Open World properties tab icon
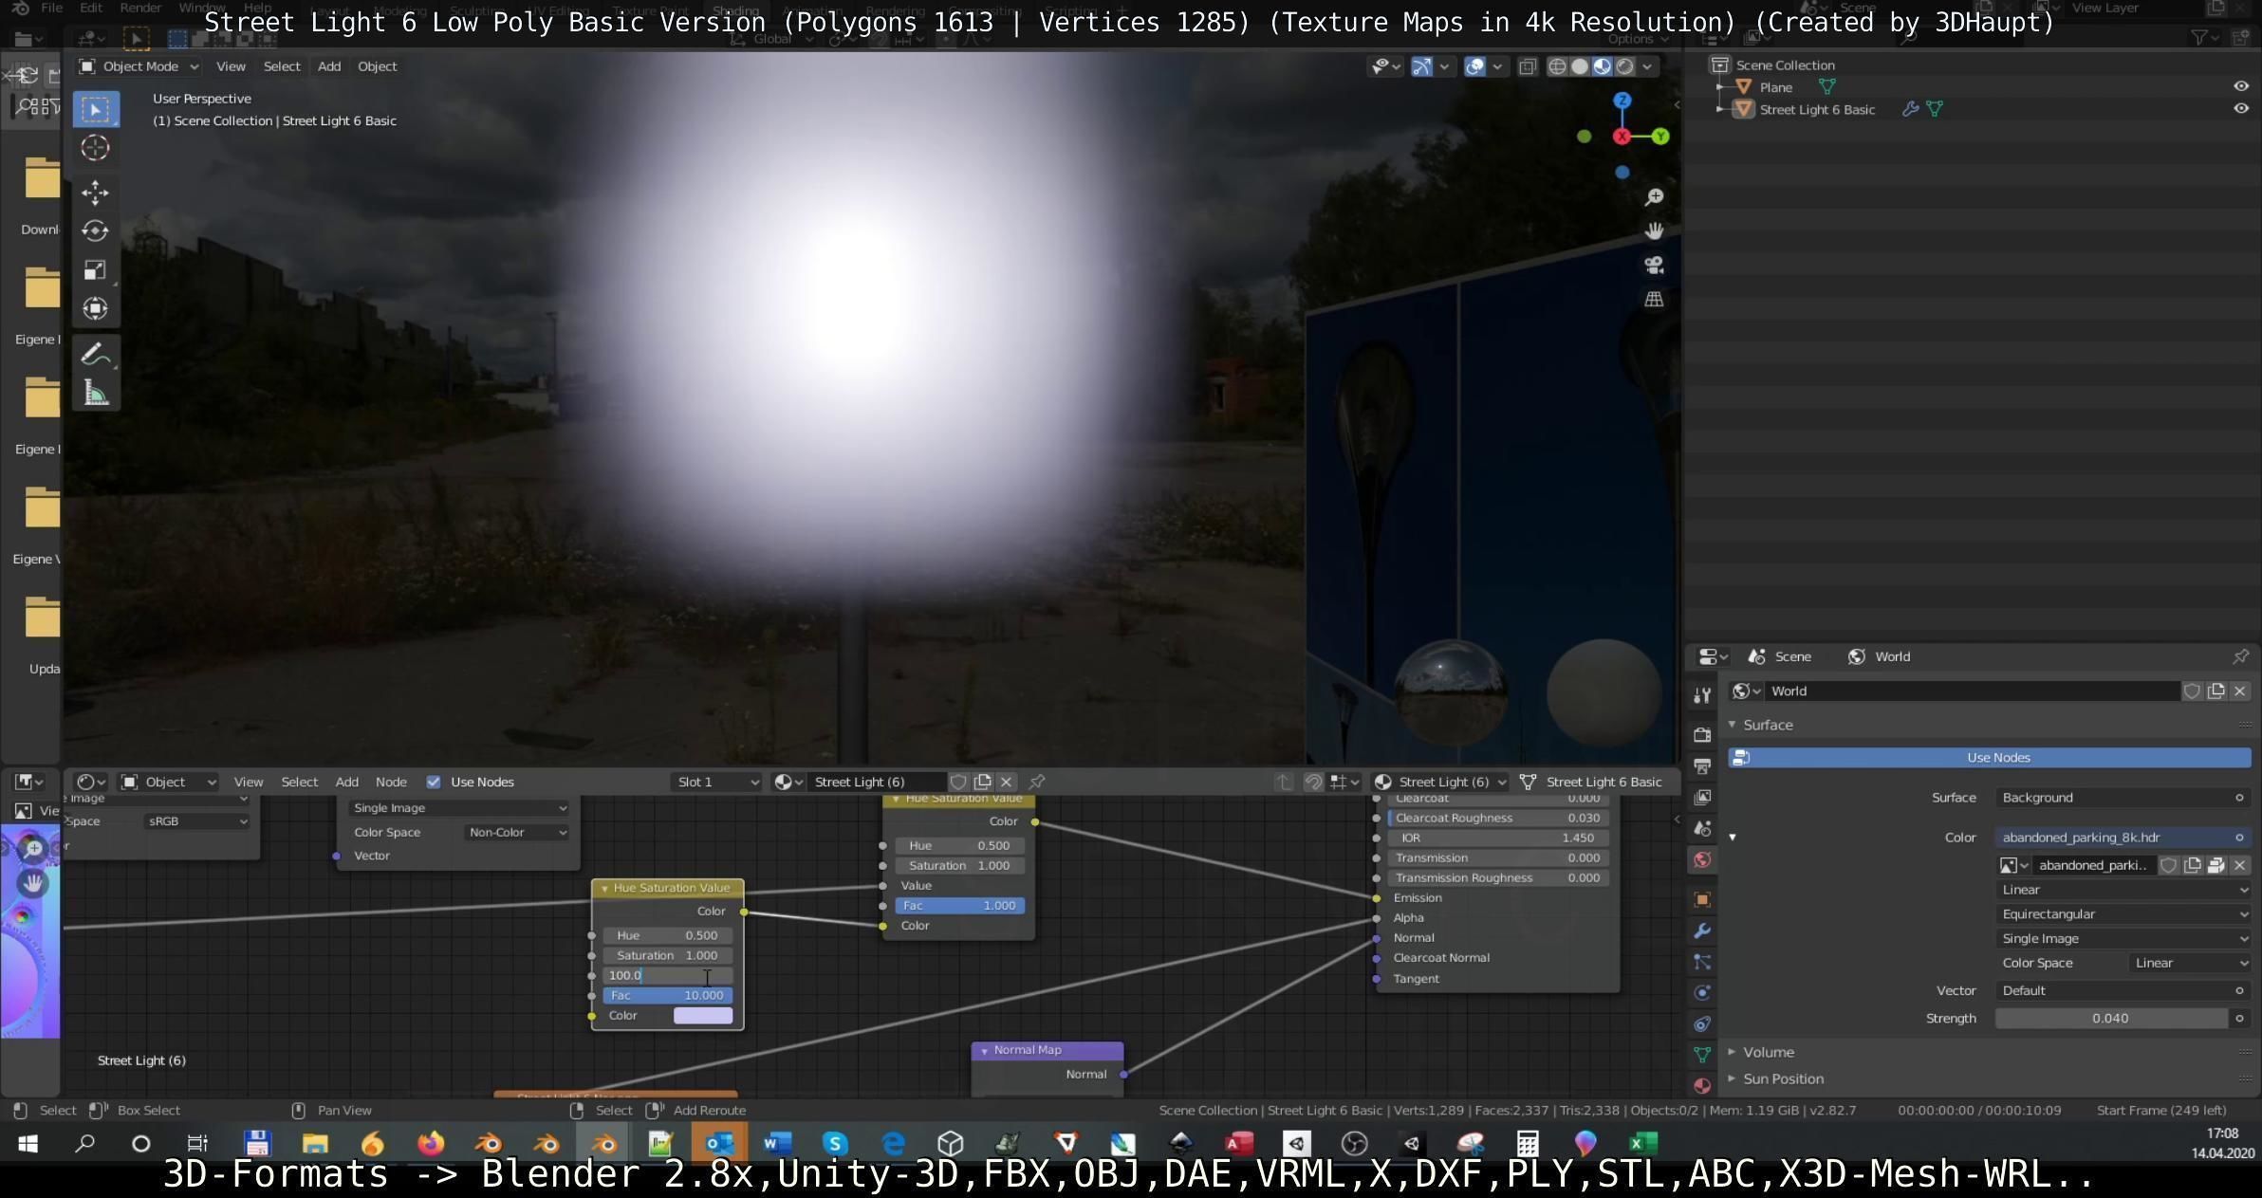This screenshot has height=1198, width=2262. 1702,860
